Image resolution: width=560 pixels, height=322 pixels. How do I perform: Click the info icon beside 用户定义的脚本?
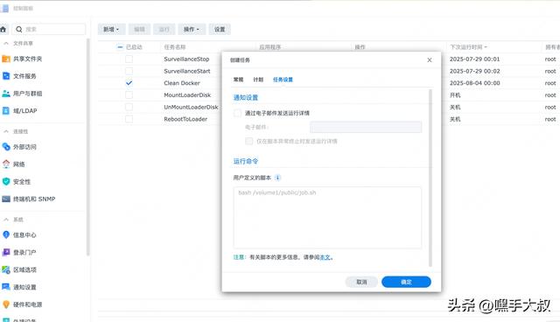[277, 178]
